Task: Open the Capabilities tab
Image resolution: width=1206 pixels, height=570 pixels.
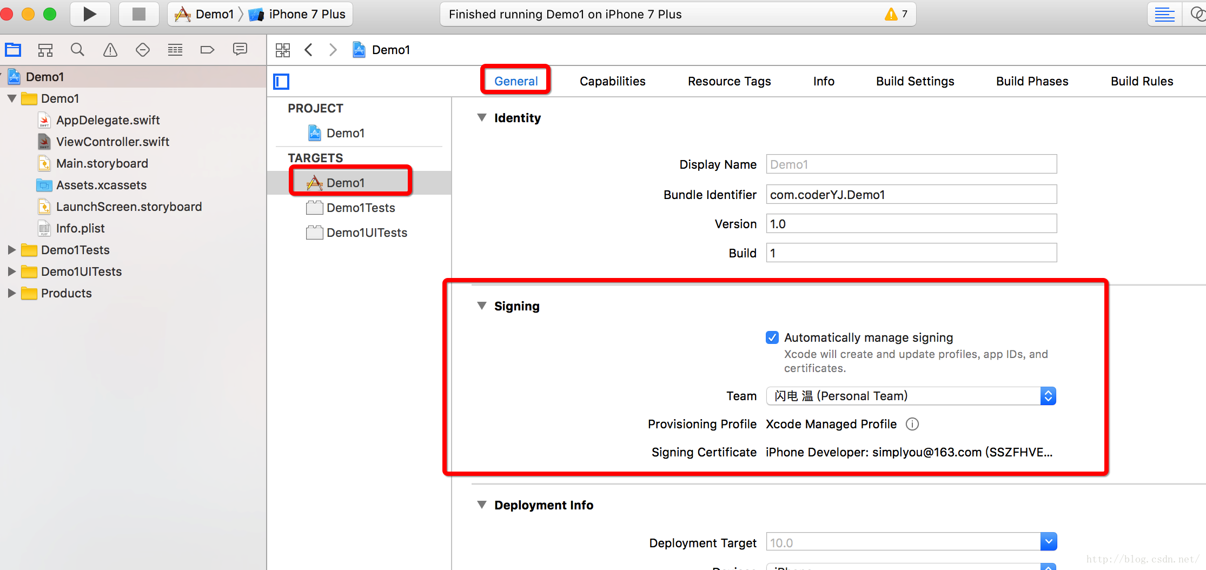Action: 612,81
